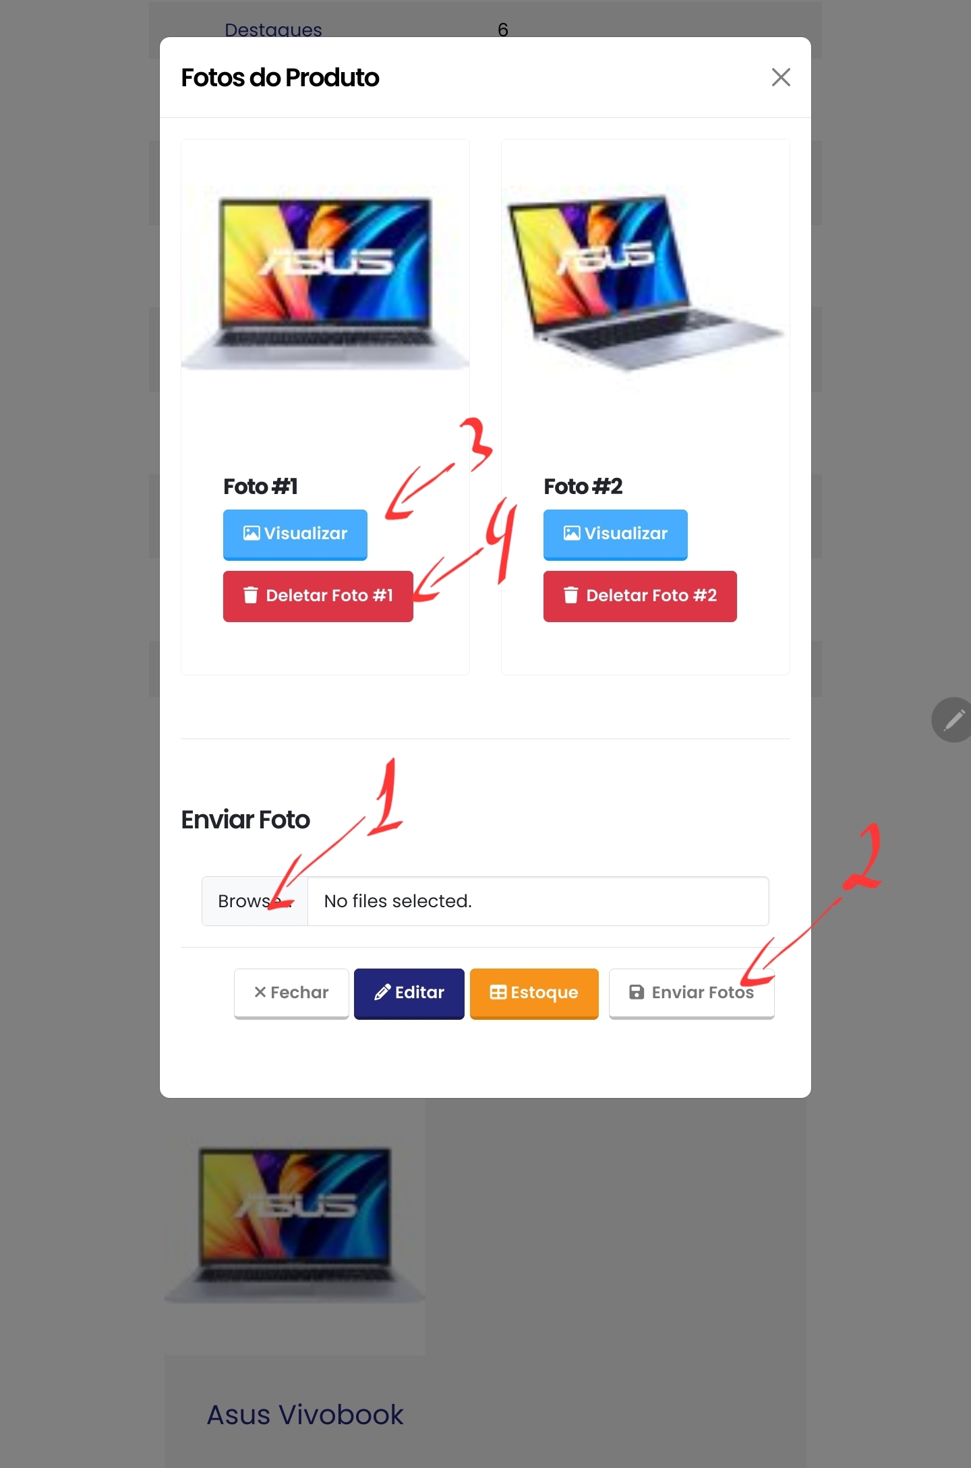The width and height of the screenshot is (971, 1468).
Task: Click the table icon on Estoque
Action: point(498,992)
